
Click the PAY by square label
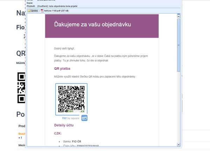[71, 118]
